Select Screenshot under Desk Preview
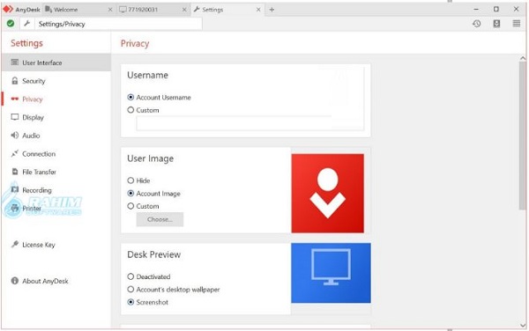Viewport: 529px width, 331px height. (130, 302)
